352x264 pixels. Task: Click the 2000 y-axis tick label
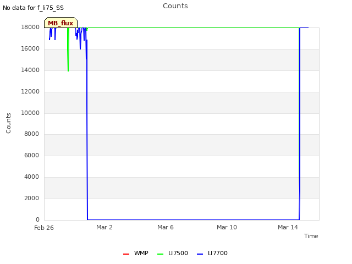coord(32,198)
